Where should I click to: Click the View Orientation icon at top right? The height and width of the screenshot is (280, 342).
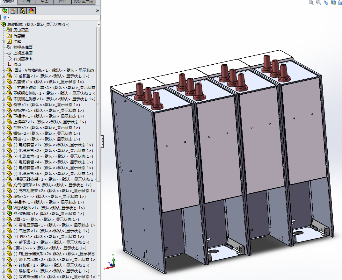click(x=340, y=3)
